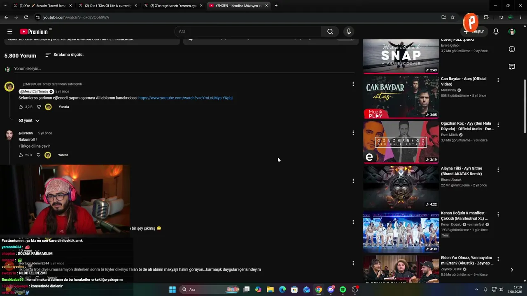Open the Manifest SNAP AI Arabesk Cover thumbnail
527x296 pixels.
pyautogui.click(x=401, y=56)
